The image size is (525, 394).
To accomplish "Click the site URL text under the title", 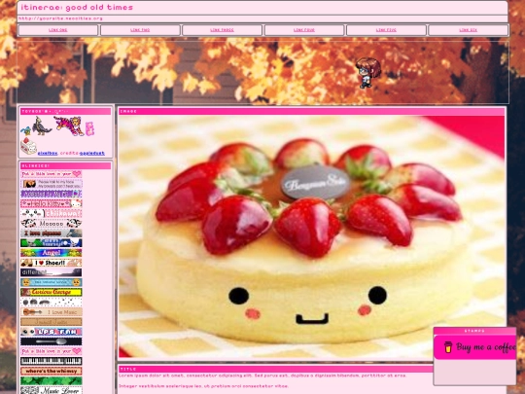I will [60, 18].
